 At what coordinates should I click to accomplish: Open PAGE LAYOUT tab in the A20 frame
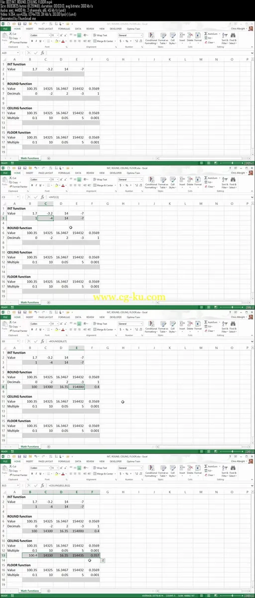pyautogui.click(x=45, y=29)
